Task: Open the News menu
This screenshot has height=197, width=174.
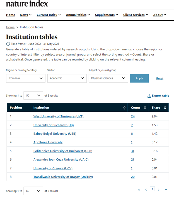Action: 26,15
